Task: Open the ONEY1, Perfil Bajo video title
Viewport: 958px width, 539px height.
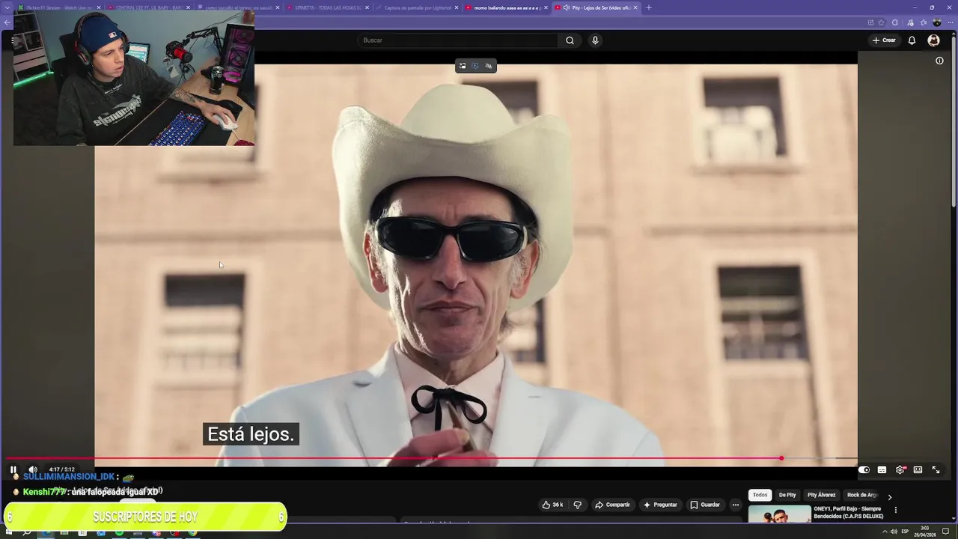Action: [x=849, y=512]
